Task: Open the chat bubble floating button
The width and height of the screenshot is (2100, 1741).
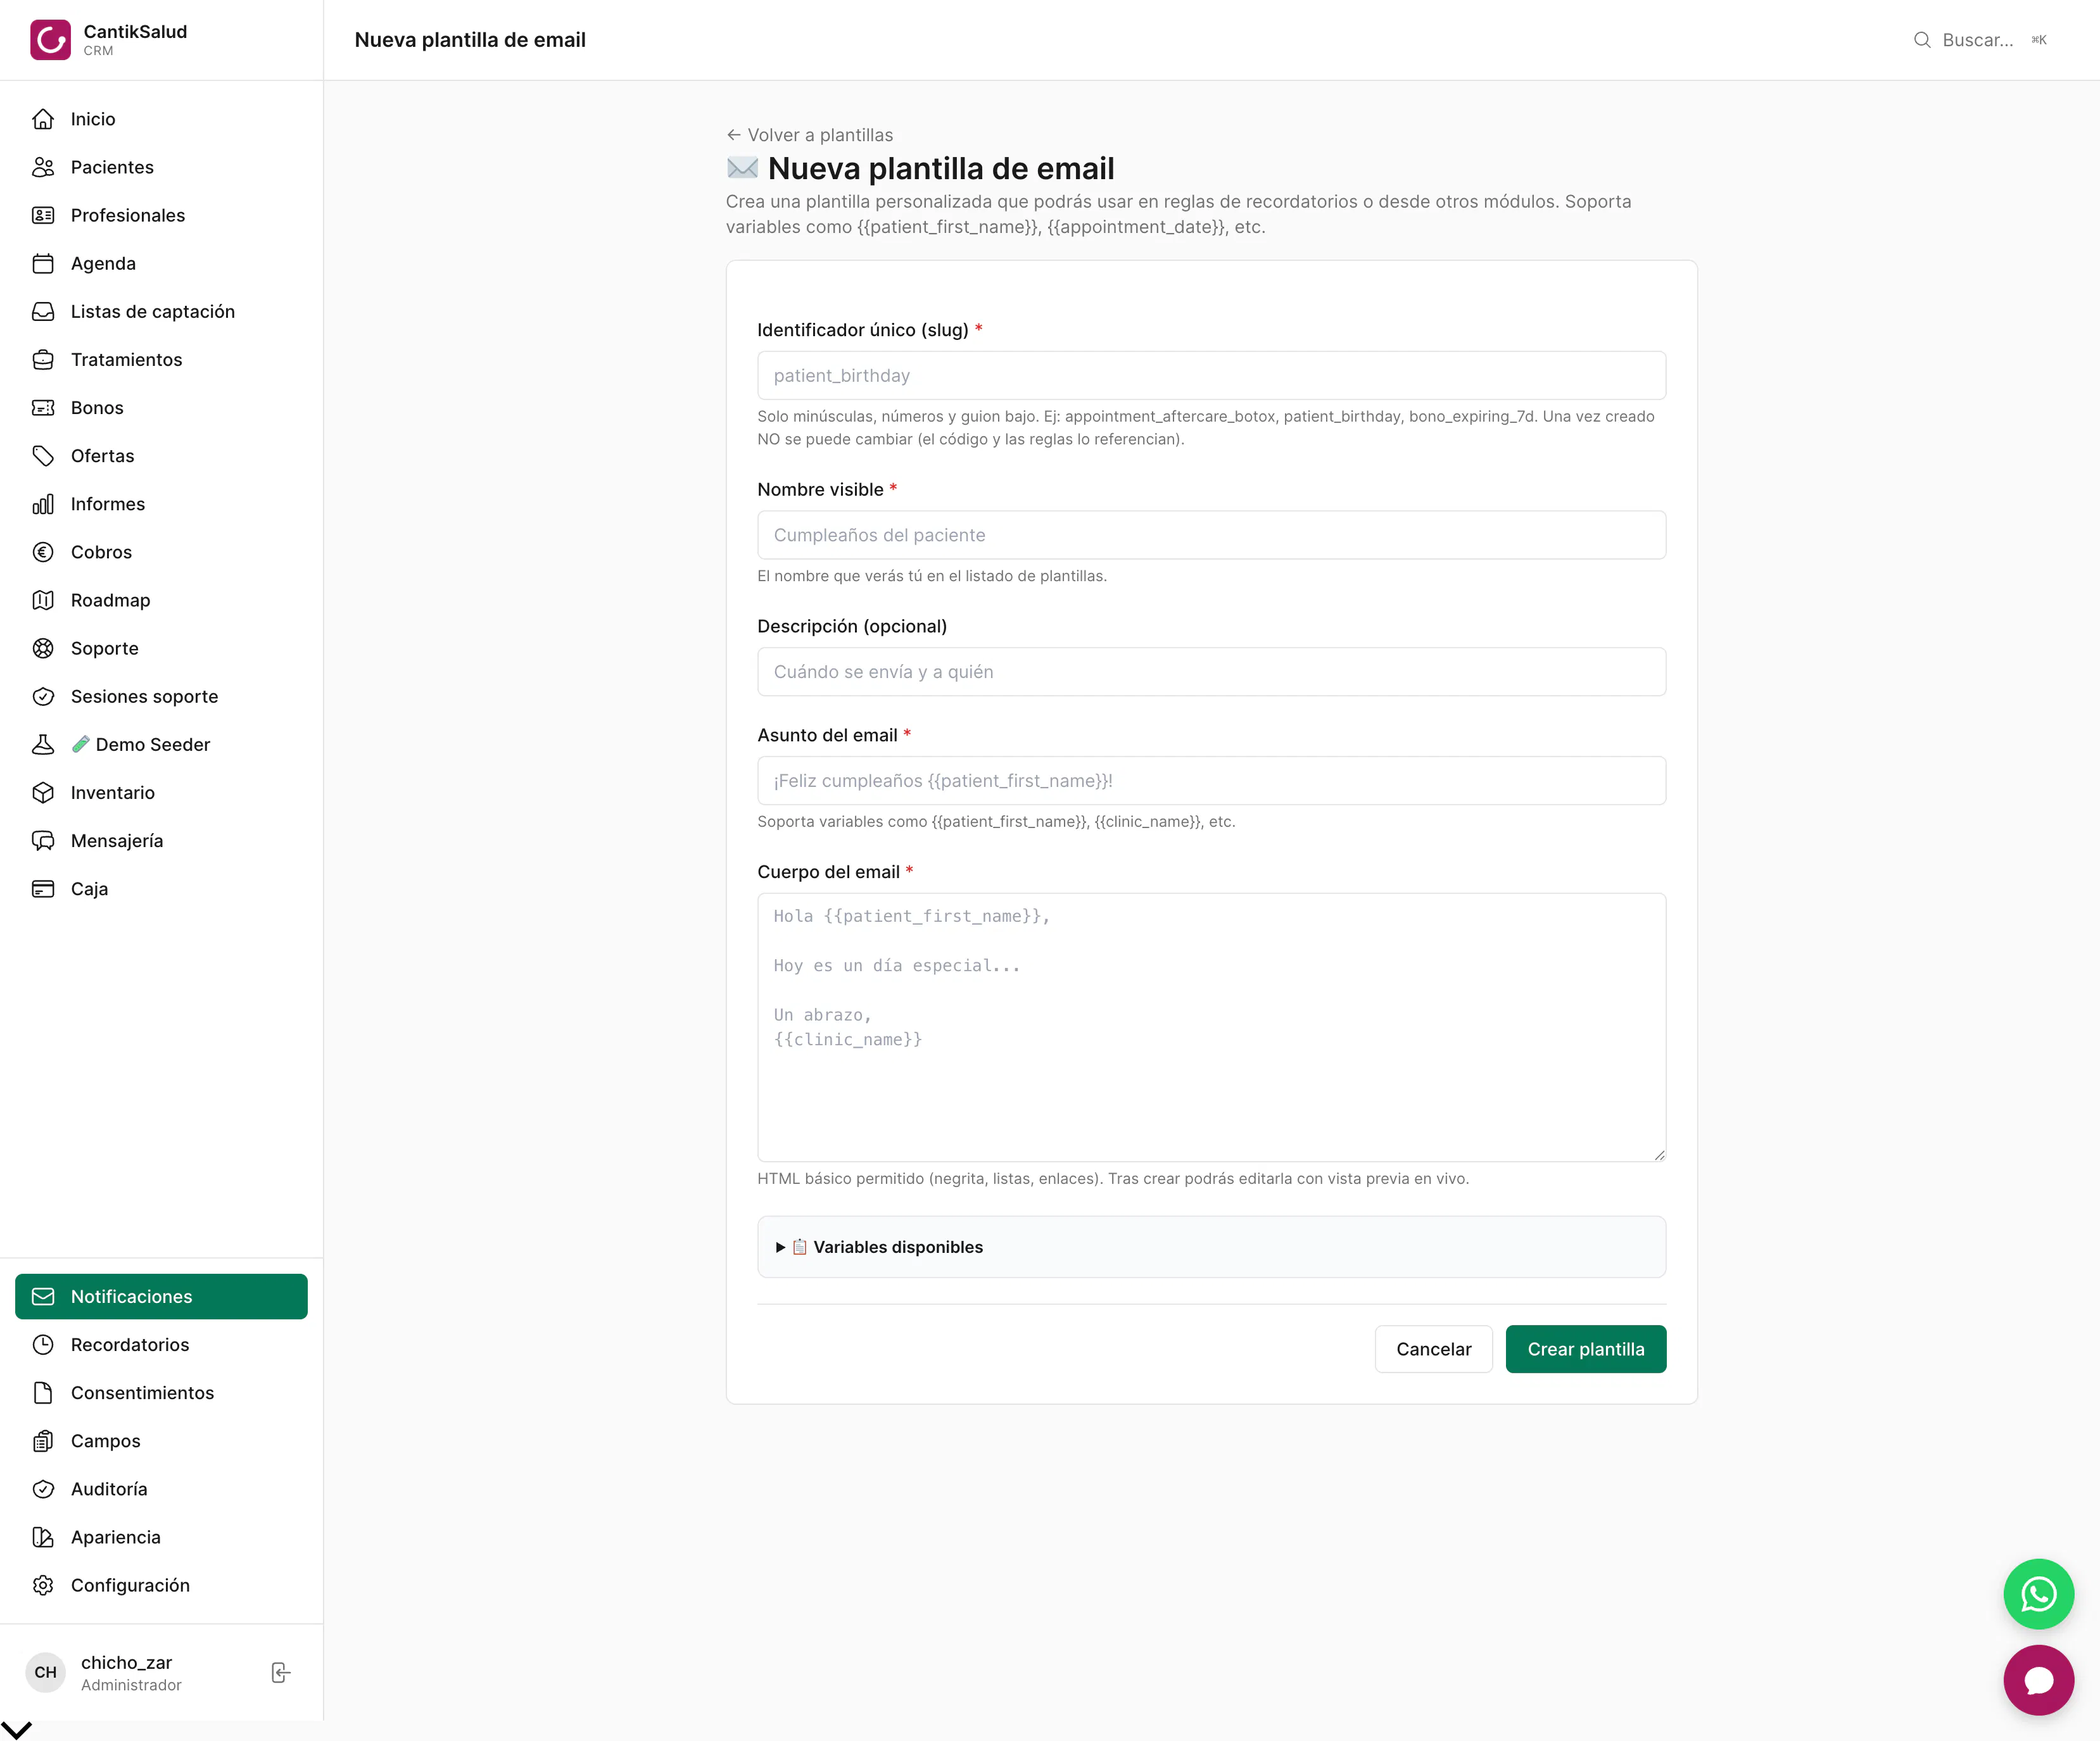Action: pyautogui.click(x=2038, y=1680)
